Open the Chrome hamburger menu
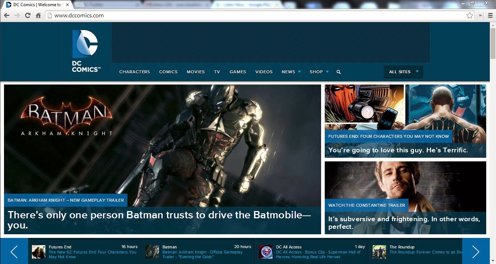Viewport: 496px width, 264px height. [x=490, y=15]
